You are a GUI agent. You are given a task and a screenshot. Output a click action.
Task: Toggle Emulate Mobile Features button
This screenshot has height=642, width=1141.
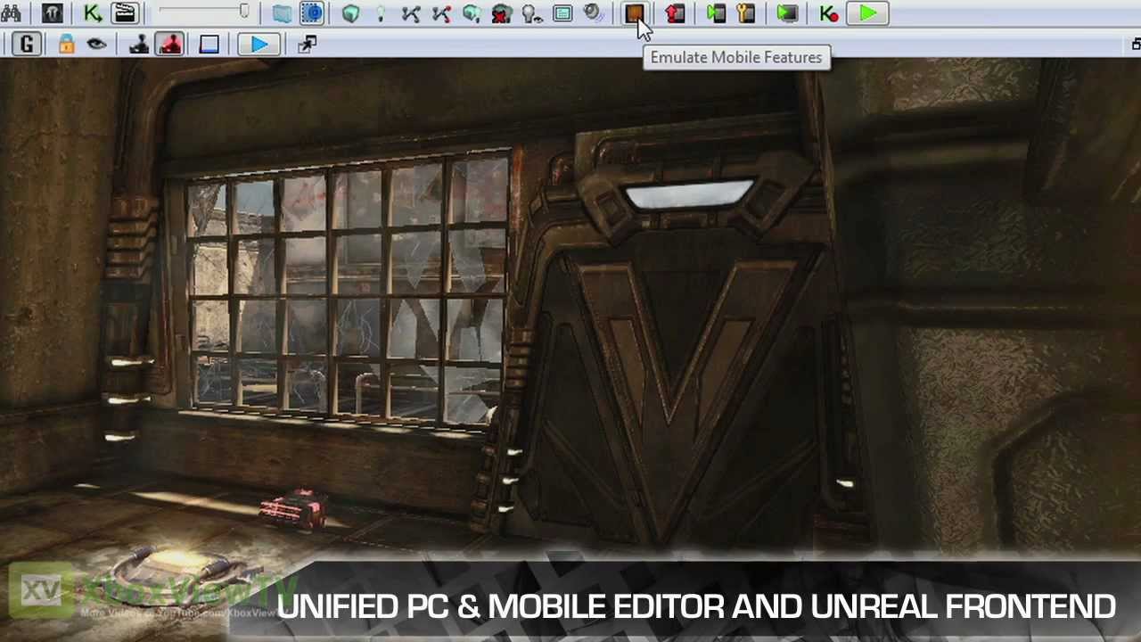(x=634, y=13)
